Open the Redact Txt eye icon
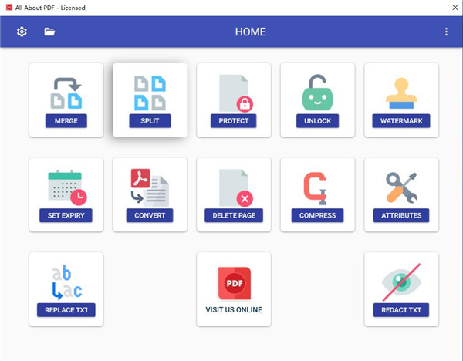 [401, 282]
